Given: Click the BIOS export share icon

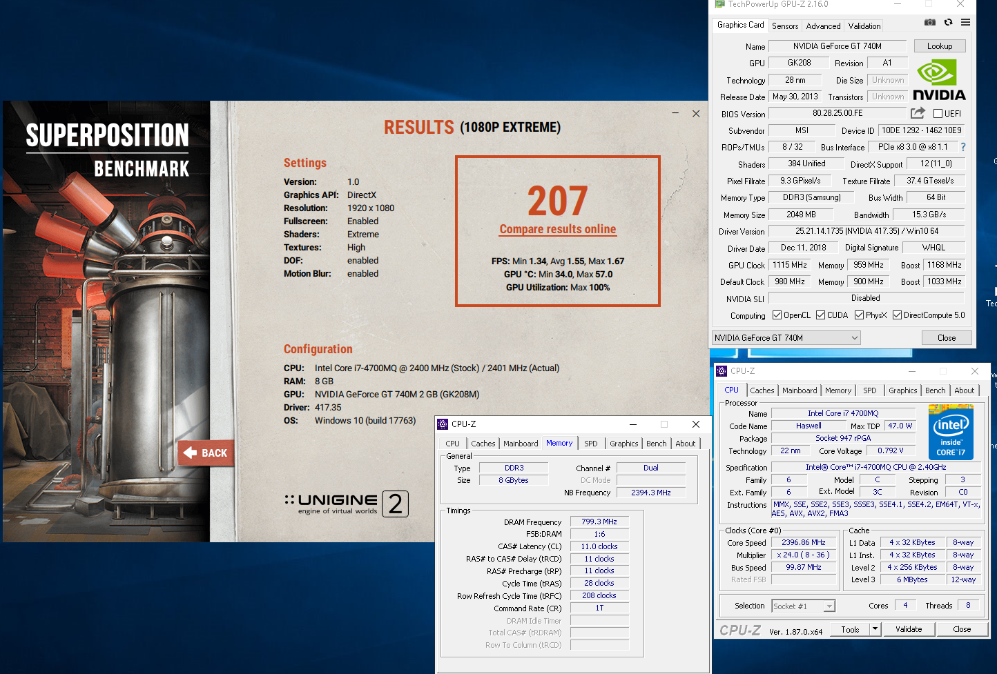Looking at the screenshot, I should [918, 113].
